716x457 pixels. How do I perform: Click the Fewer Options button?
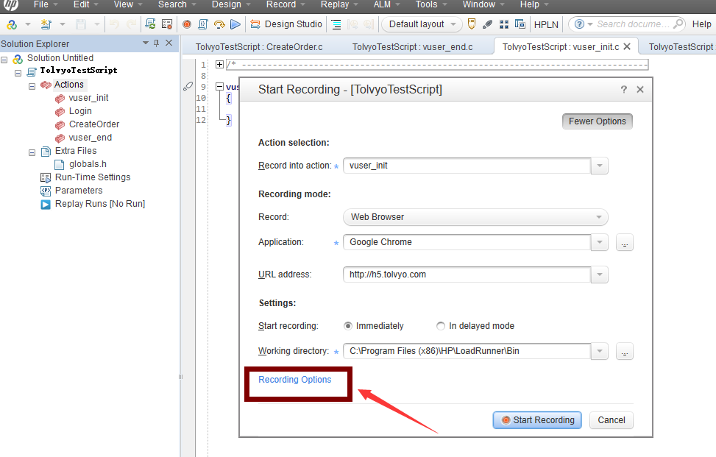pyautogui.click(x=598, y=121)
